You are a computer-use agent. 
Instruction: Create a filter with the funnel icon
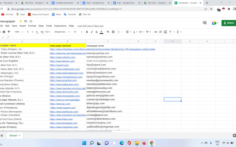point(170,32)
